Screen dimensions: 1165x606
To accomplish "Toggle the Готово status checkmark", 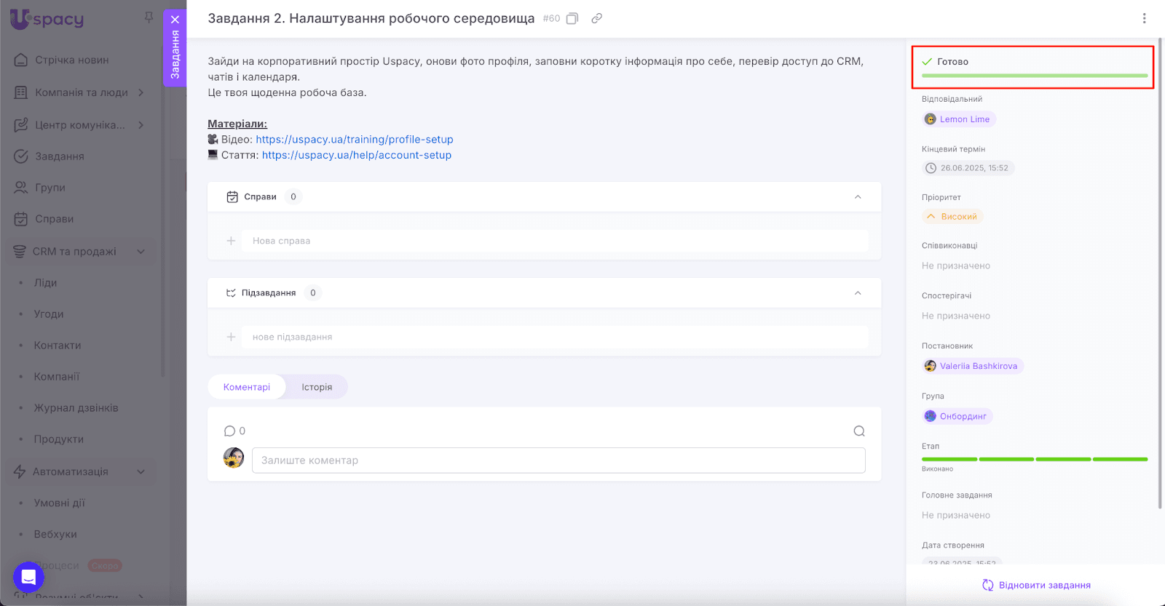I will [x=927, y=62].
